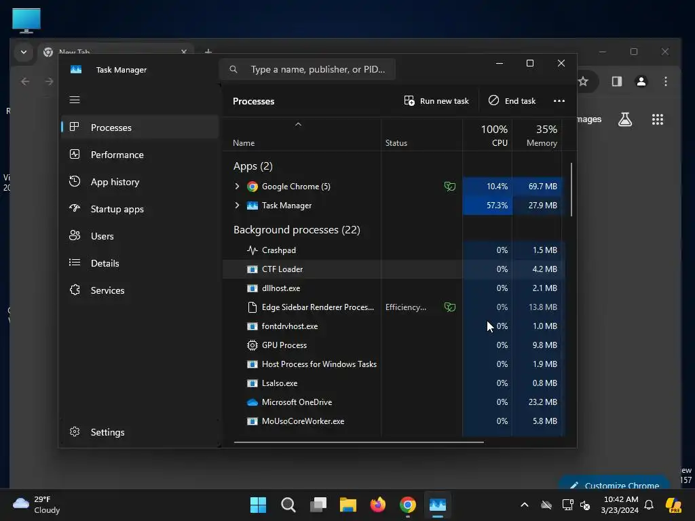The image size is (695, 521).
Task: Click the horizontal scrollbar under process list
Action: [x=358, y=442]
